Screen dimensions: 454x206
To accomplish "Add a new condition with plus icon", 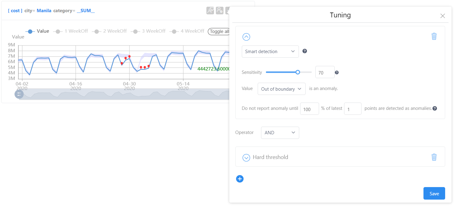I will coord(240,179).
